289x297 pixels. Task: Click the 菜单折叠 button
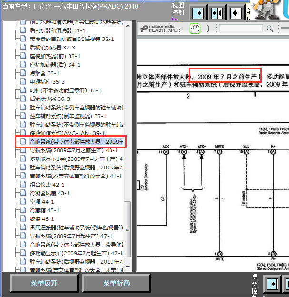click(x=117, y=283)
